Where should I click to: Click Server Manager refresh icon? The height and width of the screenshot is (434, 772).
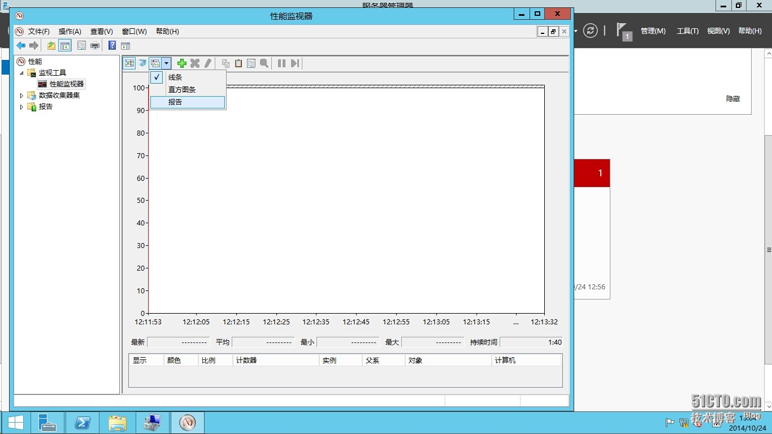(x=590, y=31)
